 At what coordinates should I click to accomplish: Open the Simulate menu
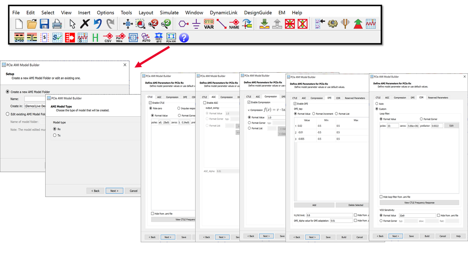[x=169, y=13]
